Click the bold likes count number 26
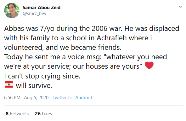This screenshot has height=121, width=186. (38, 114)
